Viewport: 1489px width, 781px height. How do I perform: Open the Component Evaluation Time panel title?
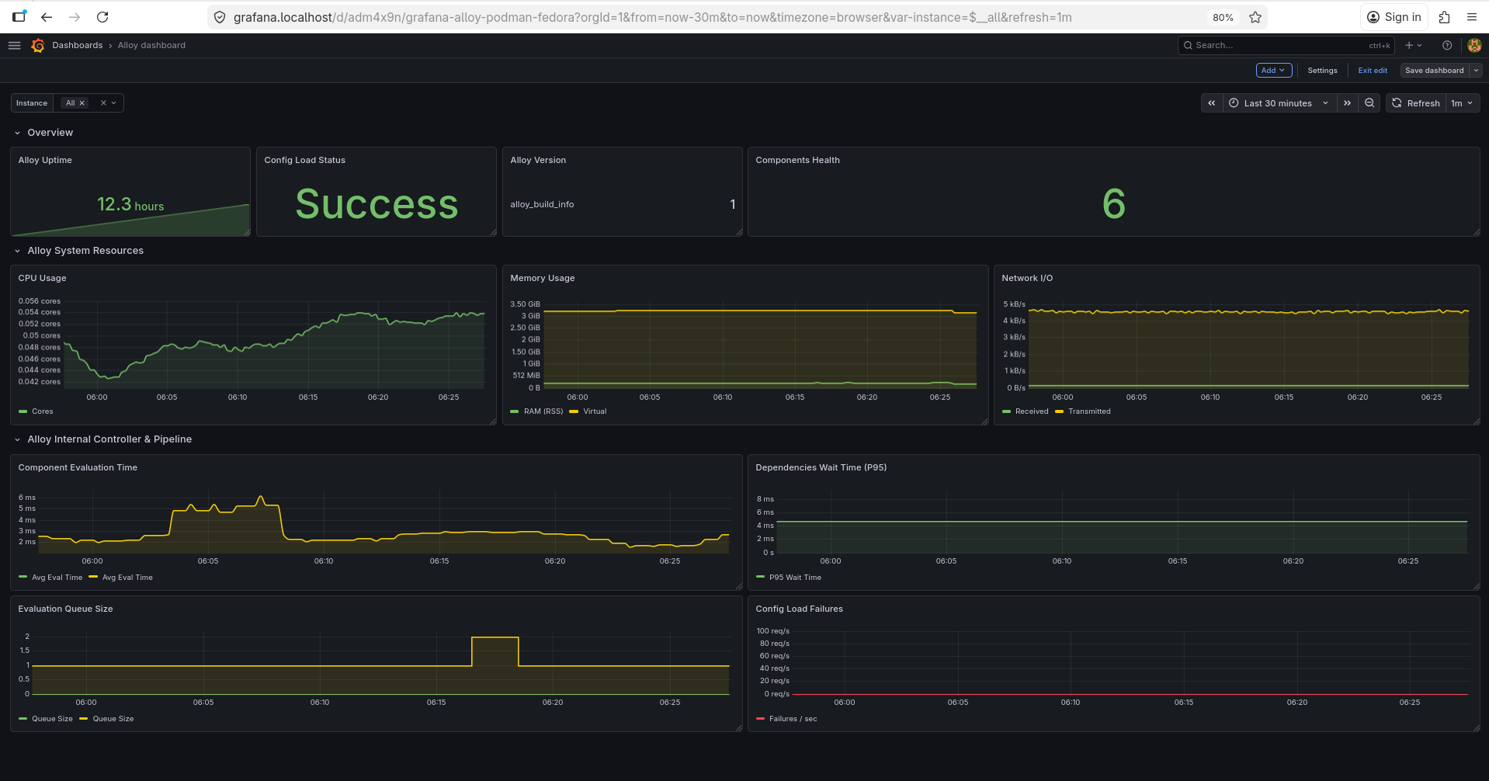coord(78,467)
